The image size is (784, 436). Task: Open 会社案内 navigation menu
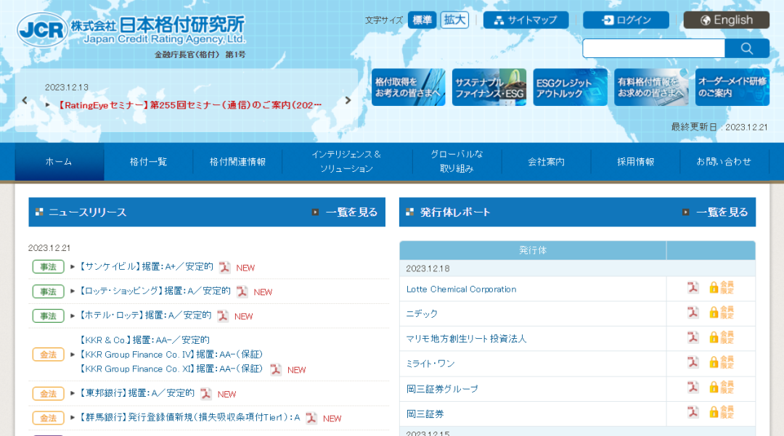point(546,162)
